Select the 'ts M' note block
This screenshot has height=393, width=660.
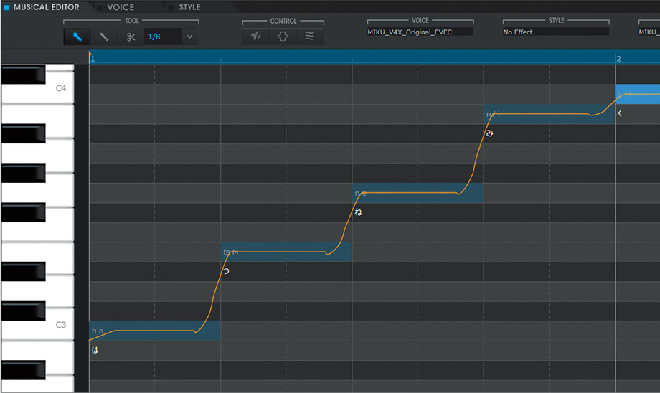point(286,252)
